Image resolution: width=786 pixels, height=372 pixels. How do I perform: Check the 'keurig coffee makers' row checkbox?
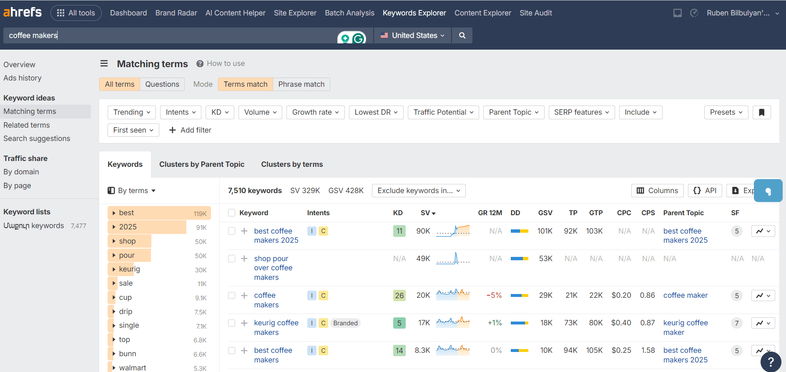pos(232,323)
